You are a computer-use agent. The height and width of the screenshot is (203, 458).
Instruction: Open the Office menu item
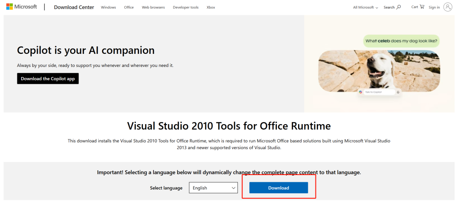129,7
